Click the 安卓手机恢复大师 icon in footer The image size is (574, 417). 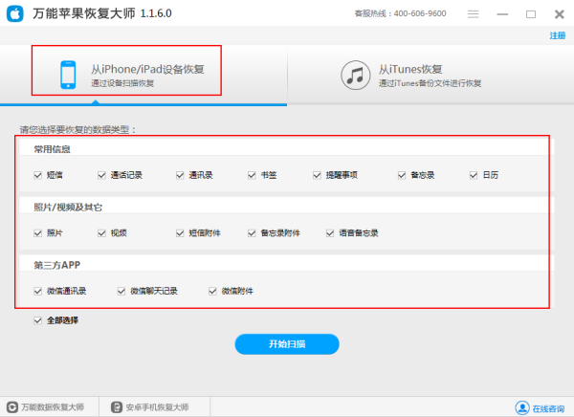[x=117, y=407]
